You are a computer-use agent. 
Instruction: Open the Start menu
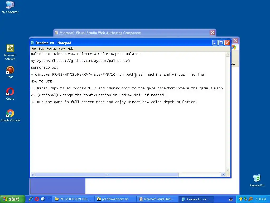pos(12,199)
